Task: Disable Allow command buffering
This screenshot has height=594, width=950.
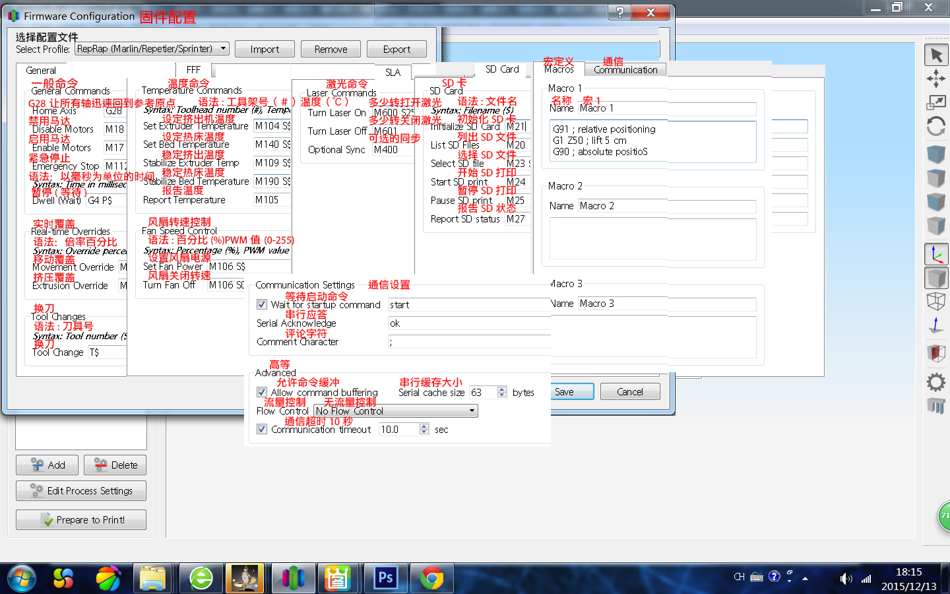Action: pyautogui.click(x=262, y=392)
